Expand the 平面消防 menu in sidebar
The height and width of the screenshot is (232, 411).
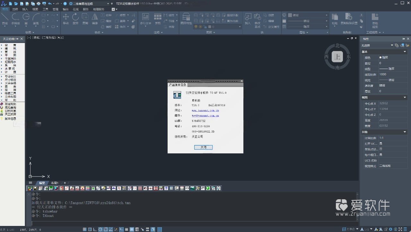[x=10, y=59]
